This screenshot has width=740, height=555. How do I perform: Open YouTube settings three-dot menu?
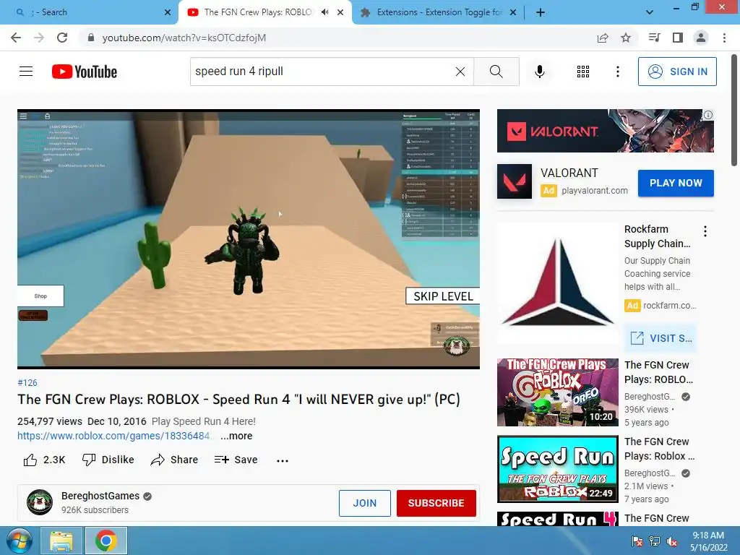click(617, 72)
